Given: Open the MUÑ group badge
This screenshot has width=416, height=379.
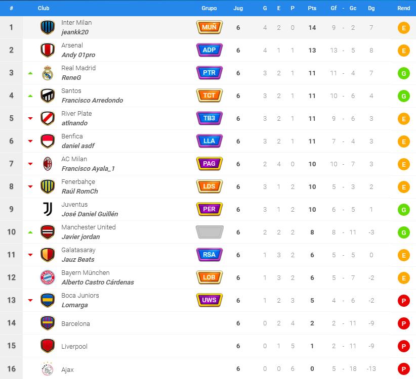Looking at the screenshot, I should (210, 27).
